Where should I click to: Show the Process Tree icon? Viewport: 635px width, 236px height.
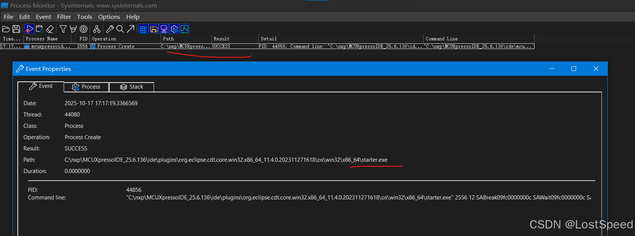(x=97, y=29)
